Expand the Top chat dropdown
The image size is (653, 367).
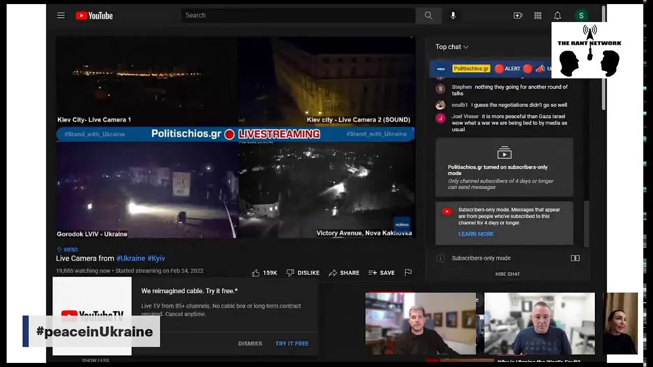click(452, 46)
